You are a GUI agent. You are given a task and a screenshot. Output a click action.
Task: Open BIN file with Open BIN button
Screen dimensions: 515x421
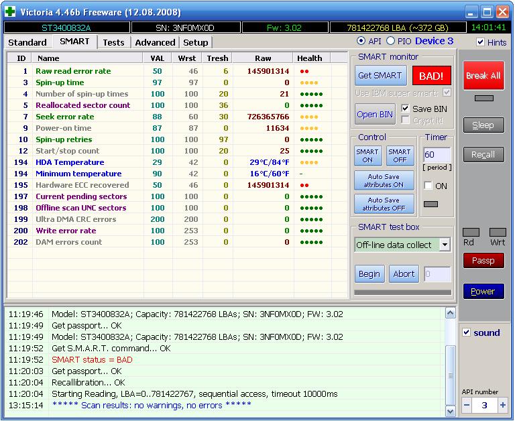[x=375, y=114]
